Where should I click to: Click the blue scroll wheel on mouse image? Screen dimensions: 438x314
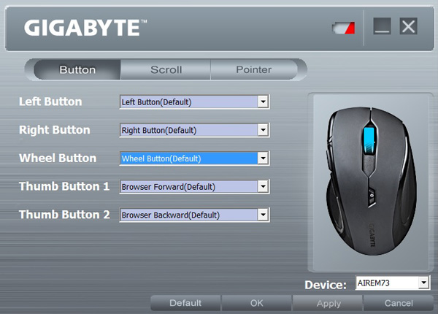(x=369, y=140)
